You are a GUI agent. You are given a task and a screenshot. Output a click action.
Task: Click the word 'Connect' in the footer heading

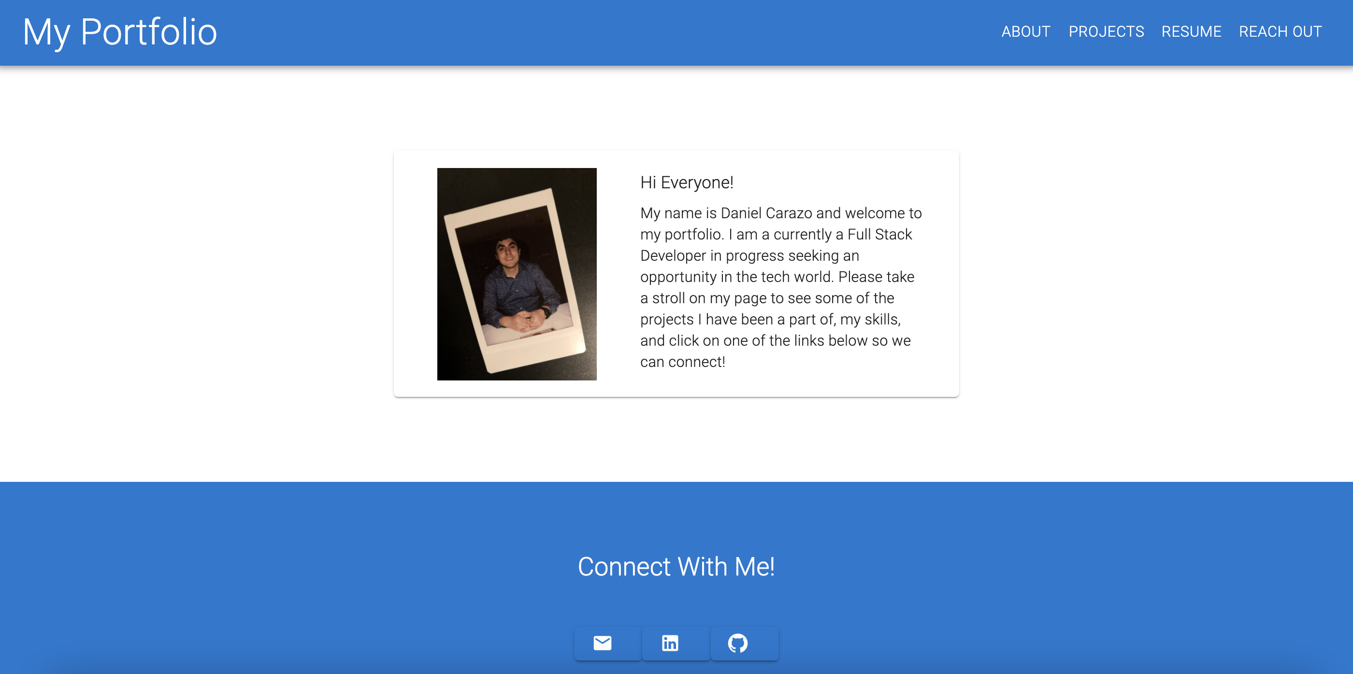(624, 566)
